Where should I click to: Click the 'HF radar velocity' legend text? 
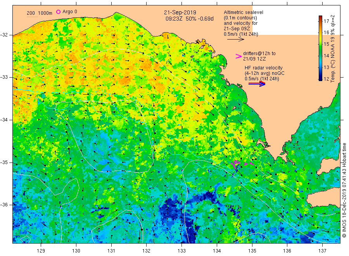point(264,68)
